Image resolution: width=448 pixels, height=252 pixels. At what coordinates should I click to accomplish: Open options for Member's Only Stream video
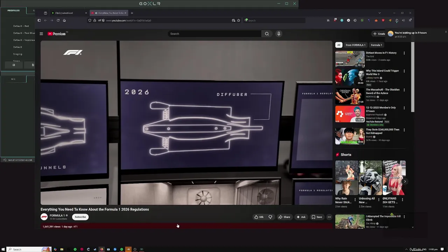click(x=404, y=108)
